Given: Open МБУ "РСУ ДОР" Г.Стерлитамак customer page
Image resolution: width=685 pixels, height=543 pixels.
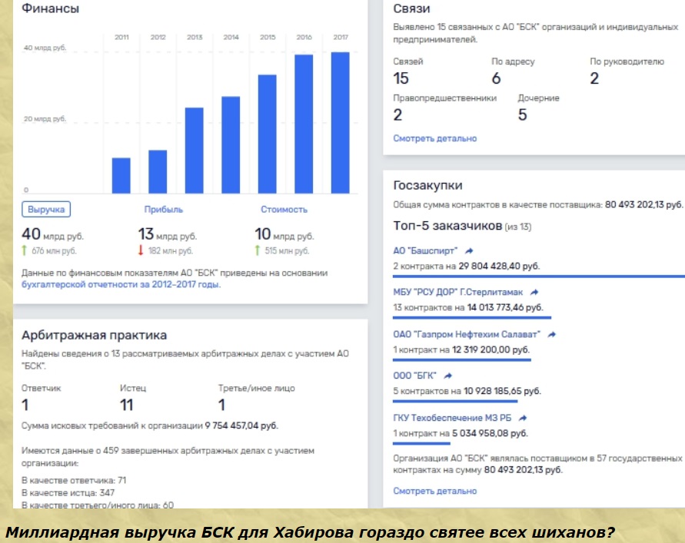Looking at the screenshot, I should pyautogui.click(x=457, y=293).
